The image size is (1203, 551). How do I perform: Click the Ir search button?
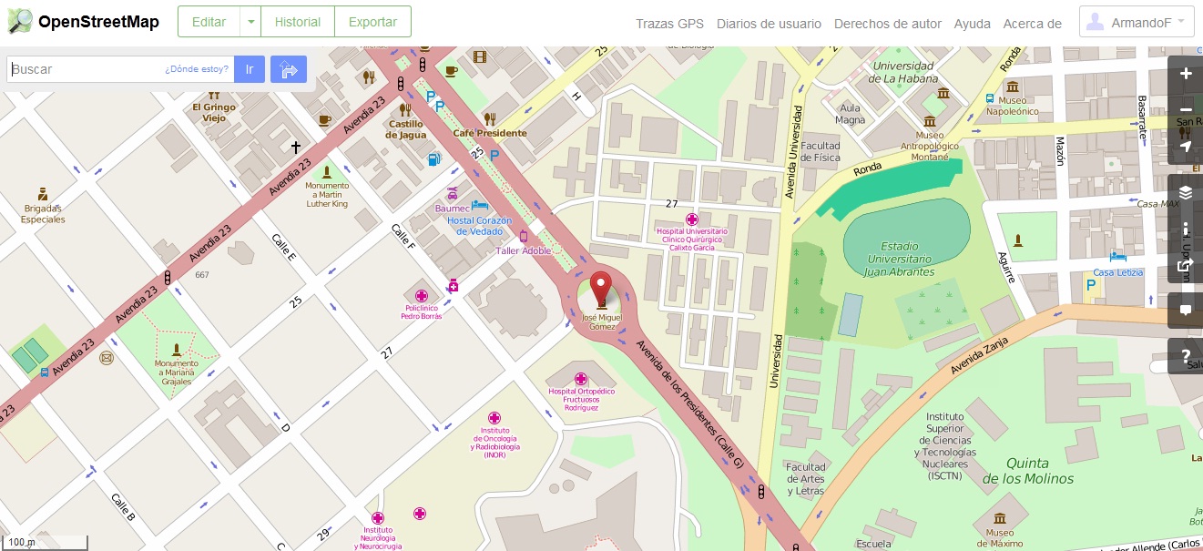(250, 69)
